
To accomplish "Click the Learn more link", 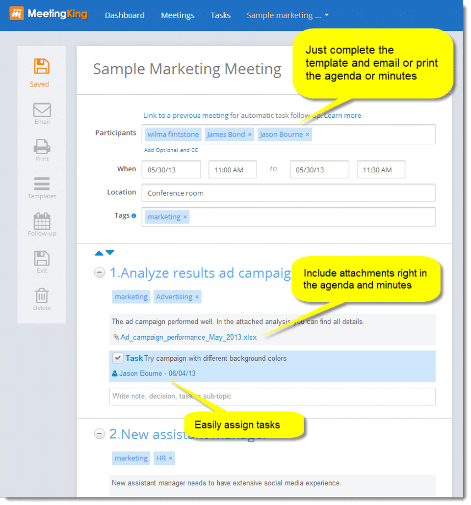I will [342, 115].
